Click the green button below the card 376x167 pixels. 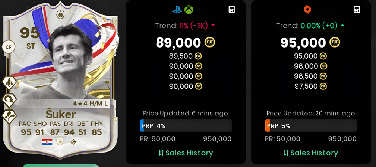[x=61, y=166]
